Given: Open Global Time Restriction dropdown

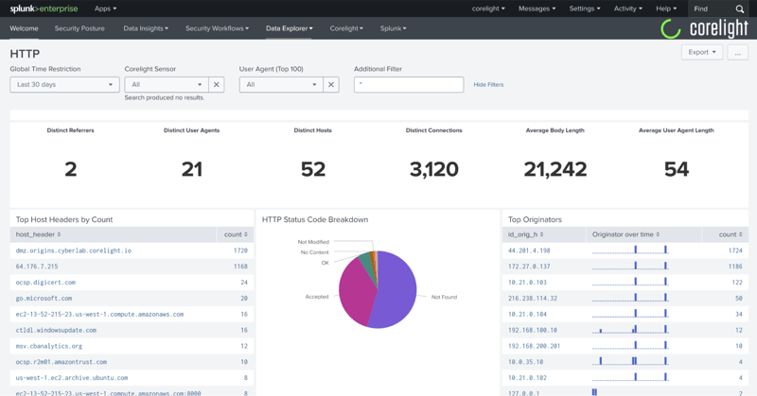Looking at the screenshot, I should click(64, 85).
